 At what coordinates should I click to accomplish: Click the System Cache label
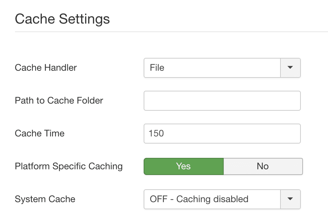pyautogui.click(x=44, y=199)
